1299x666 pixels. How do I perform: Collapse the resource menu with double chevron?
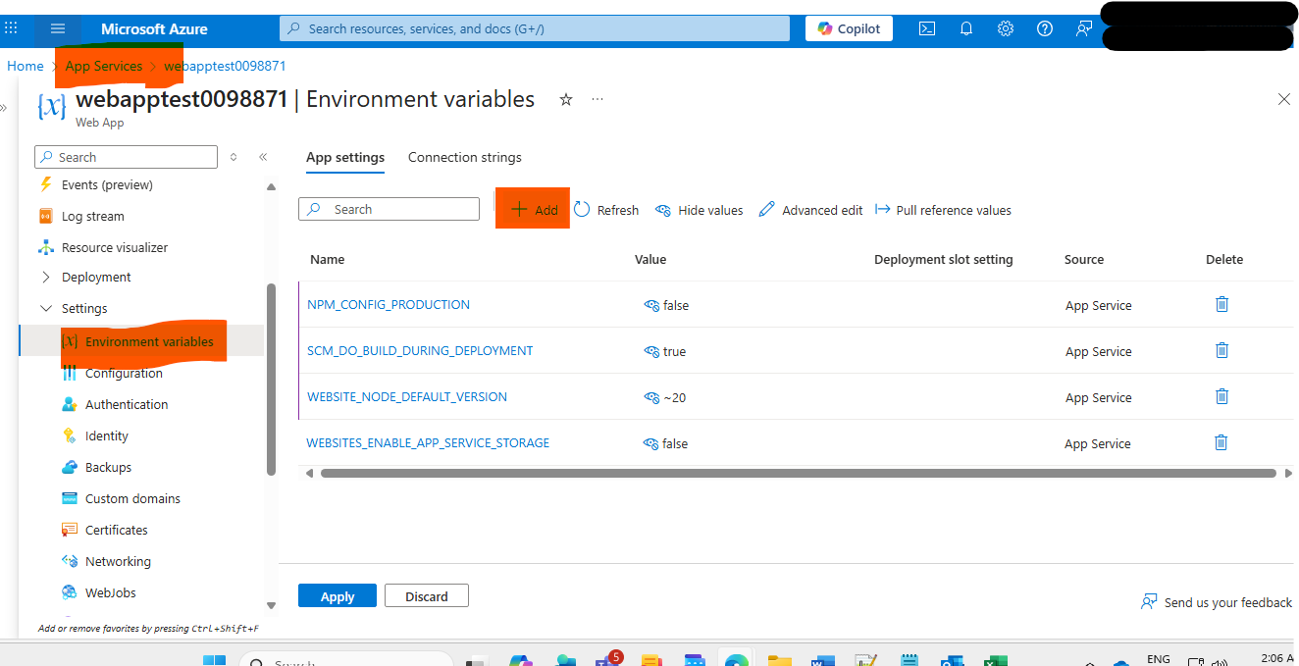[263, 157]
